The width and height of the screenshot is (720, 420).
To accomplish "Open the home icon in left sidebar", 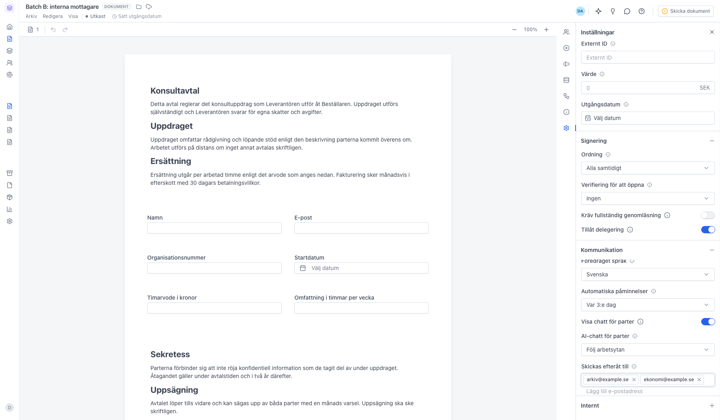I will click(10, 27).
